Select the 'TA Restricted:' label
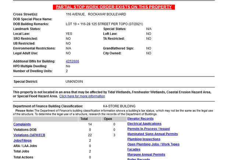The image size is (250, 160). (114, 39)
